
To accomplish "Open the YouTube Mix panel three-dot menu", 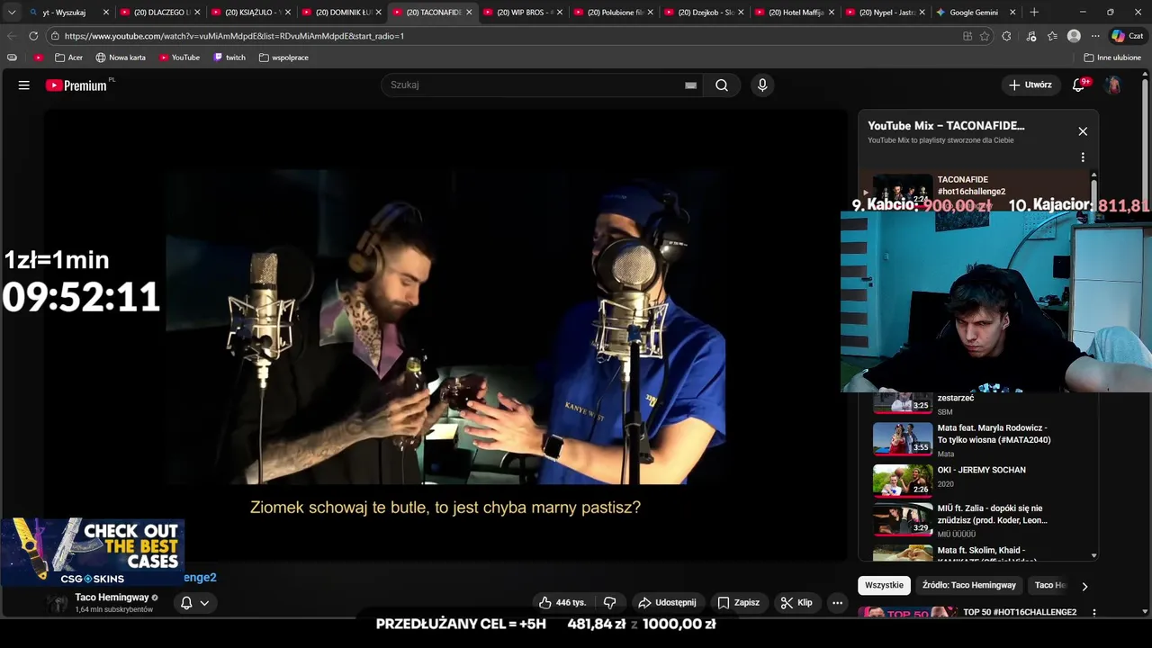I will [x=1083, y=157].
